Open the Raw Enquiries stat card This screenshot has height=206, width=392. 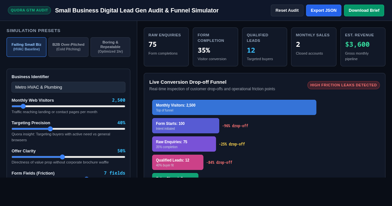point(166,47)
